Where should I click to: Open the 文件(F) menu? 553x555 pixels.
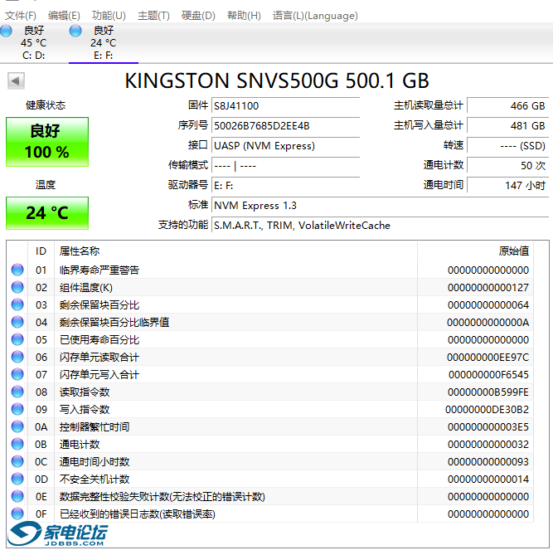pyautogui.click(x=21, y=16)
